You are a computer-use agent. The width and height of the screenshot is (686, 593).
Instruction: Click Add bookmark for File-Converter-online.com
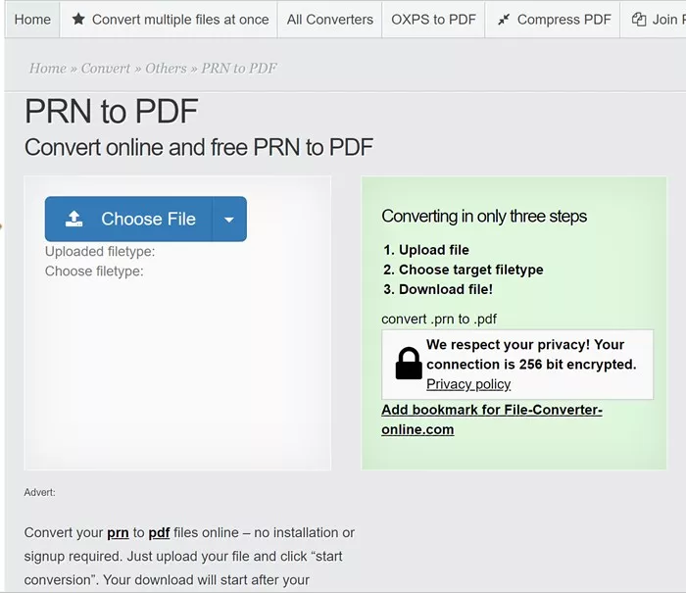click(x=492, y=420)
